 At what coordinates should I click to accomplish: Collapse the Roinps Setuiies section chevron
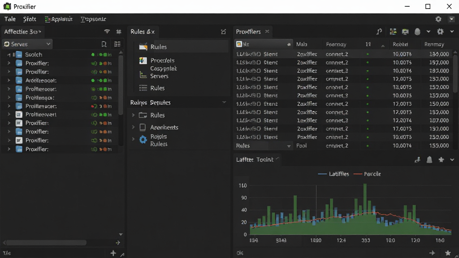[x=224, y=103]
